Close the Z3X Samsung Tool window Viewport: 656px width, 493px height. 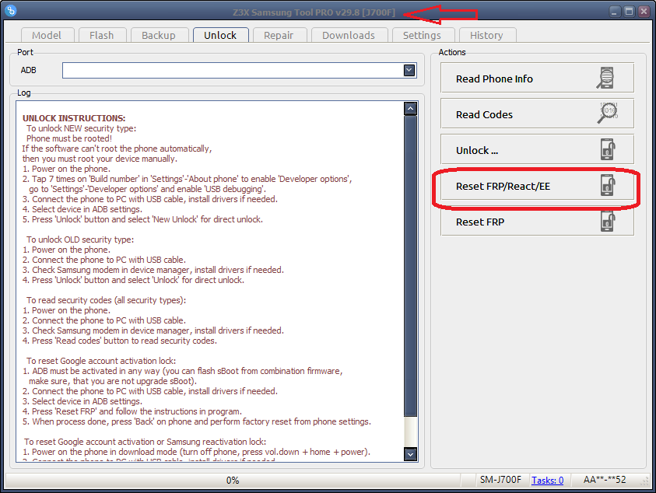pos(644,12)
